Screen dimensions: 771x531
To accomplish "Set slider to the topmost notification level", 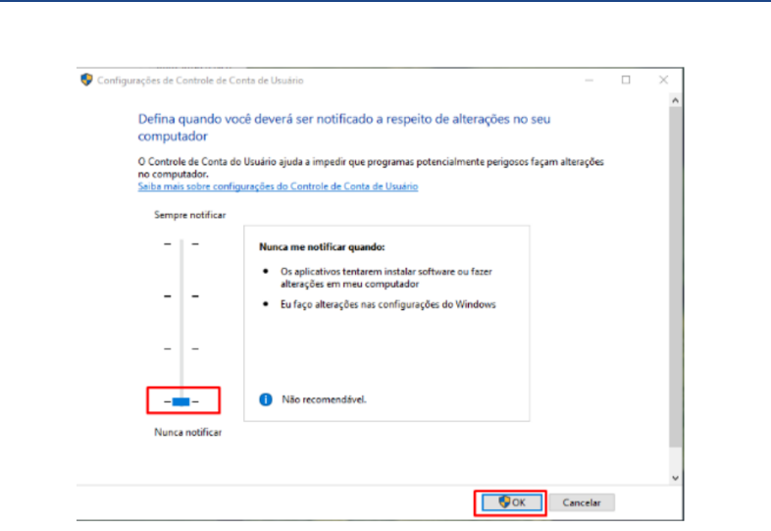I will coord(180,242).
